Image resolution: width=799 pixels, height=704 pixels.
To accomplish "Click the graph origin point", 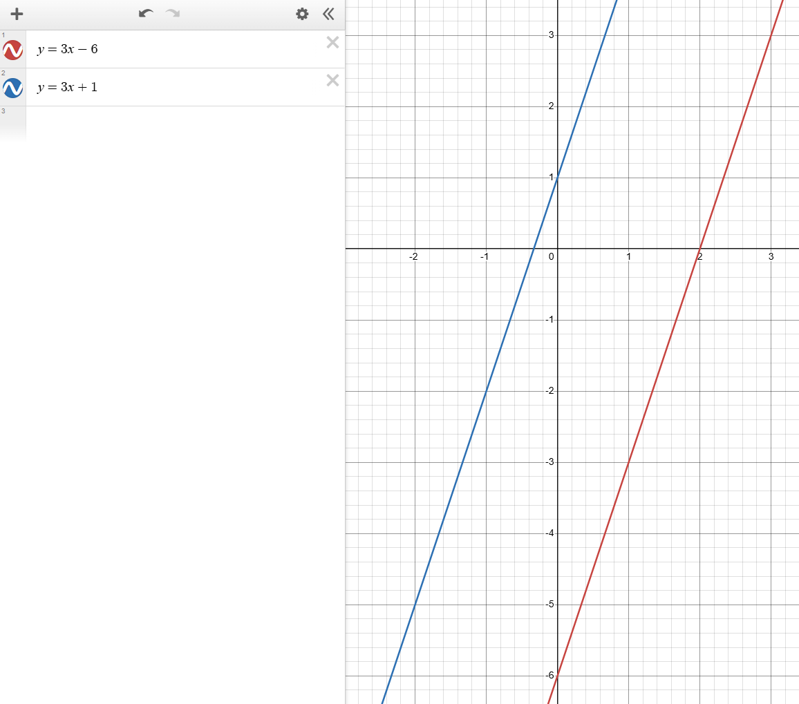I will pos(557,248).
